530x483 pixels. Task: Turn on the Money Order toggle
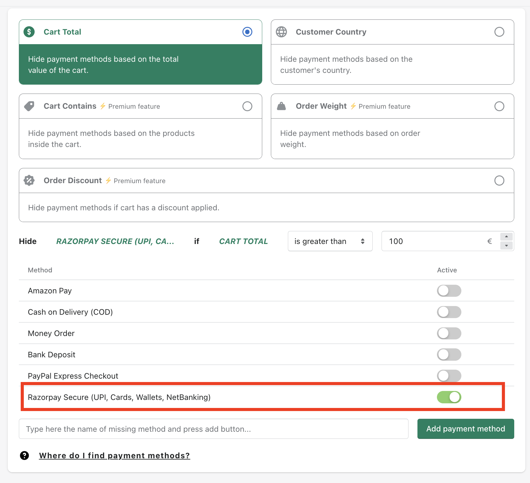(x=449, y=333)
